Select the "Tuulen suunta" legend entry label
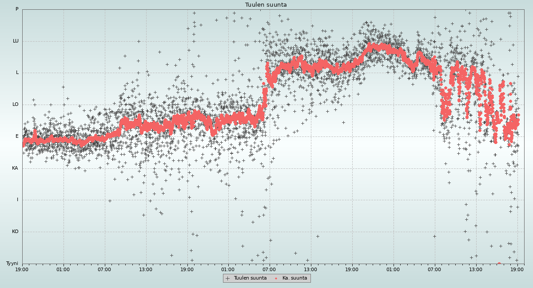Screen dimensions: 533x288 250,278
